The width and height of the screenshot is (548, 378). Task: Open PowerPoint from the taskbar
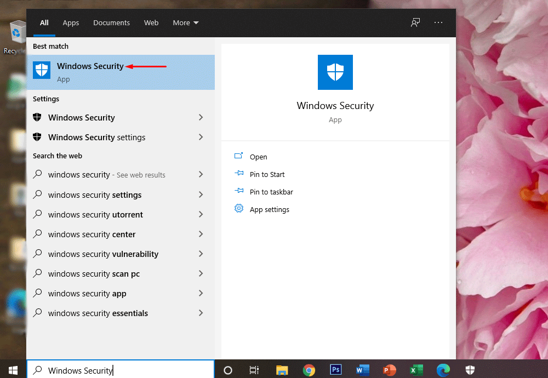390,370
